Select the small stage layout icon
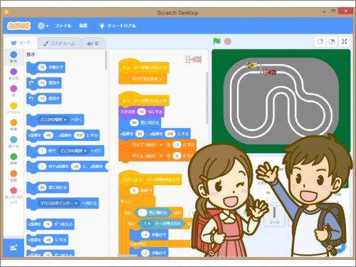The height and width of the screenshot is (267, 356). pyautogui.click(x=320, y=41)
